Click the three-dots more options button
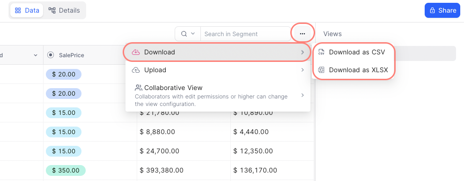464x181 pixels. tap(302, 34)
